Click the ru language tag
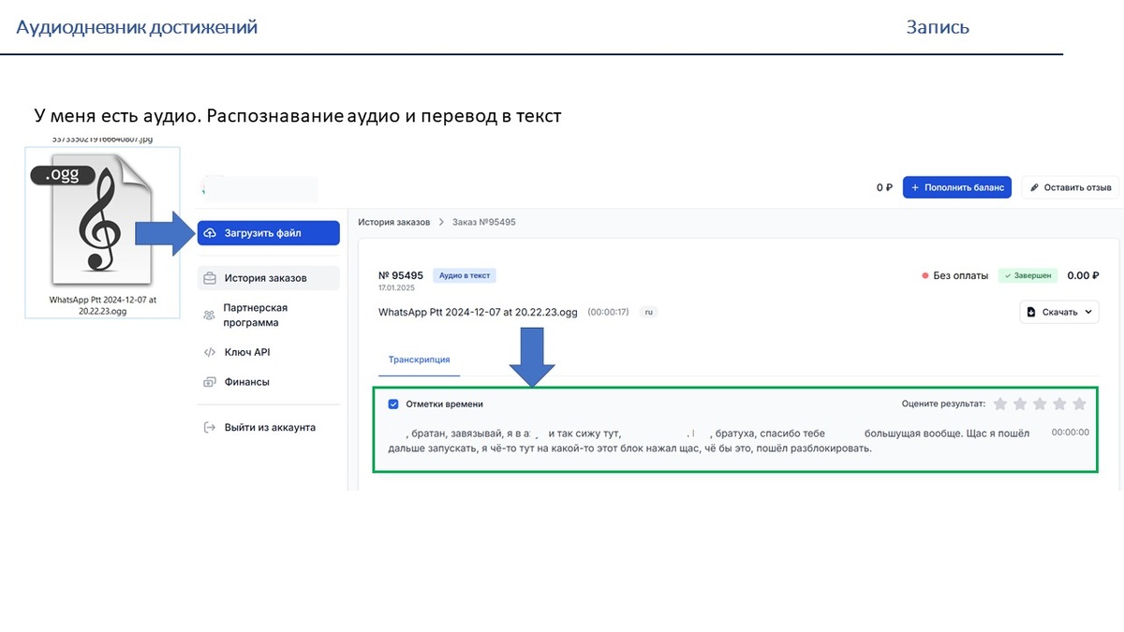The height and width of the screenshot is (632, 1124). click(x=648, y=312)
